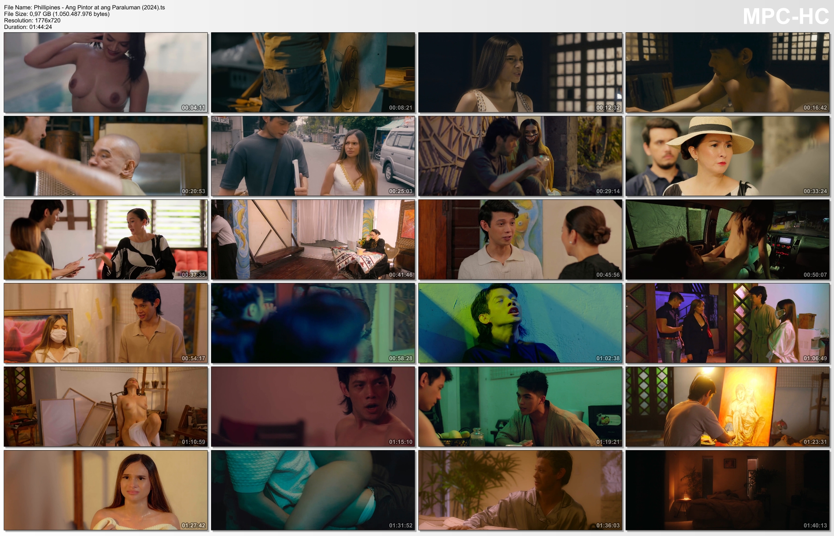Open thumbnail at timestamp 00:12:32
Viewport: 834px width, 536px height.
click(520, 72)
